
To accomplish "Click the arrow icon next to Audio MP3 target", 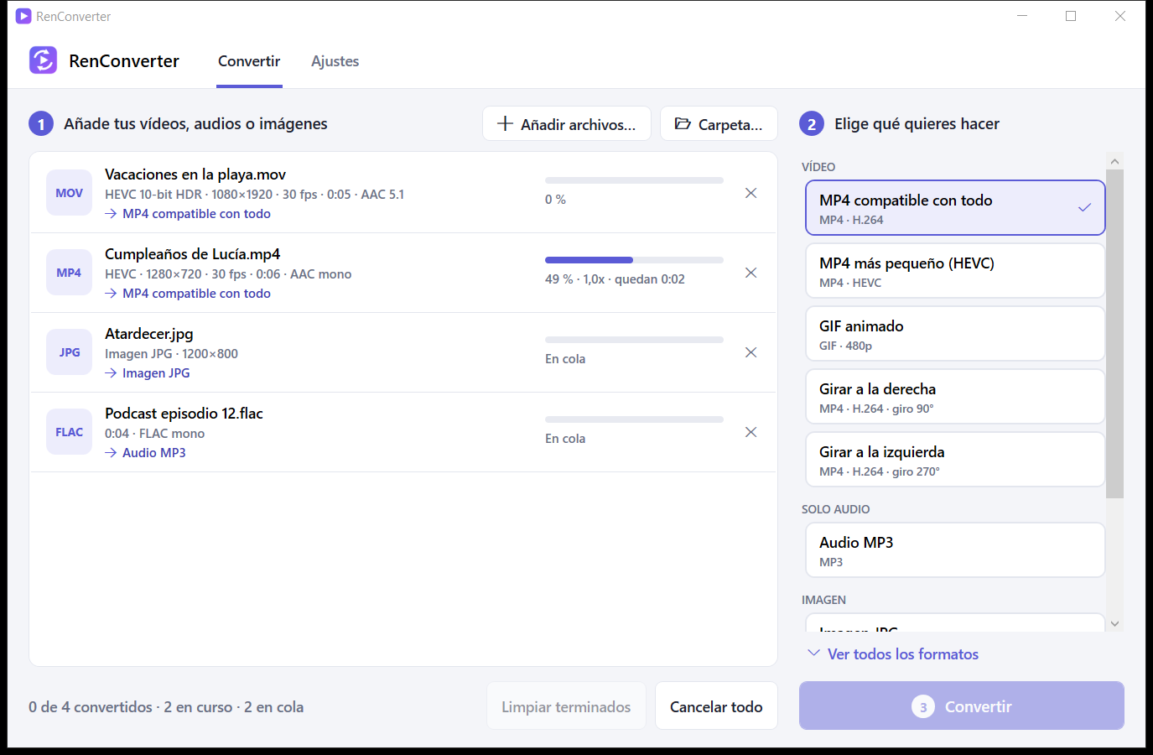I will [x=111, y=453].
